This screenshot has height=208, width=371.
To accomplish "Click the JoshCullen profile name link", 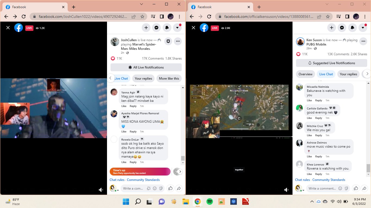I will [129, 40].
